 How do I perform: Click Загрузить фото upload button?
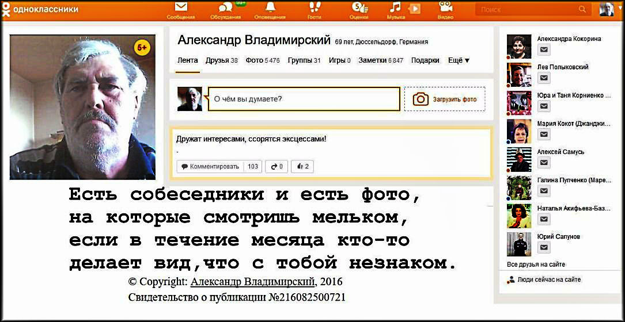pyautogui.click(x=445, y=99)
